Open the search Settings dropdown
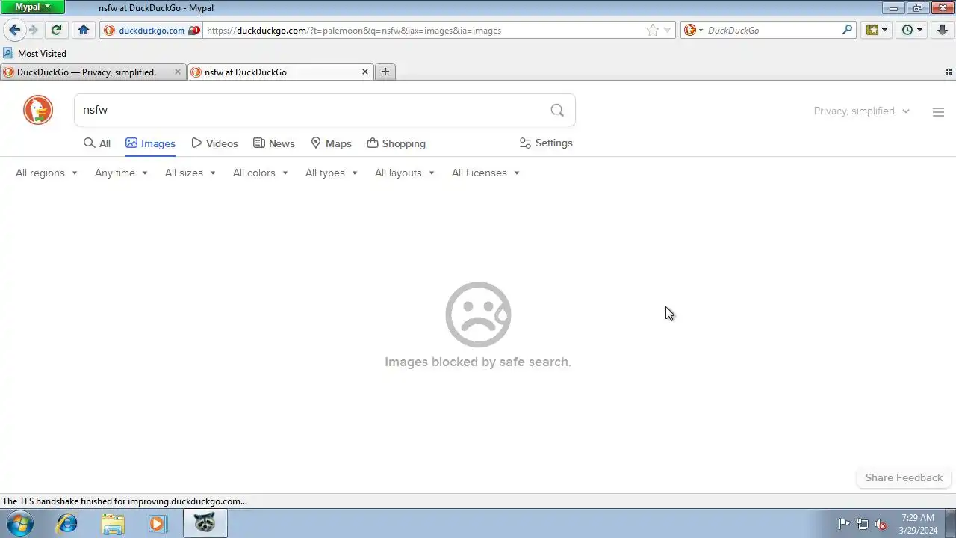 click(x=546, y=143)
